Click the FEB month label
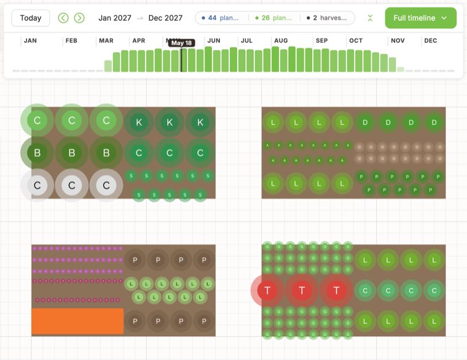Screen dimensions: 467x360 click(x=71, y=40)
